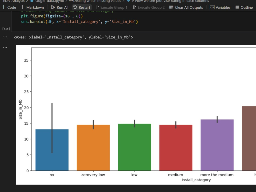Restart the notebook kernel
256x192 pixels.
coord(82,7)
